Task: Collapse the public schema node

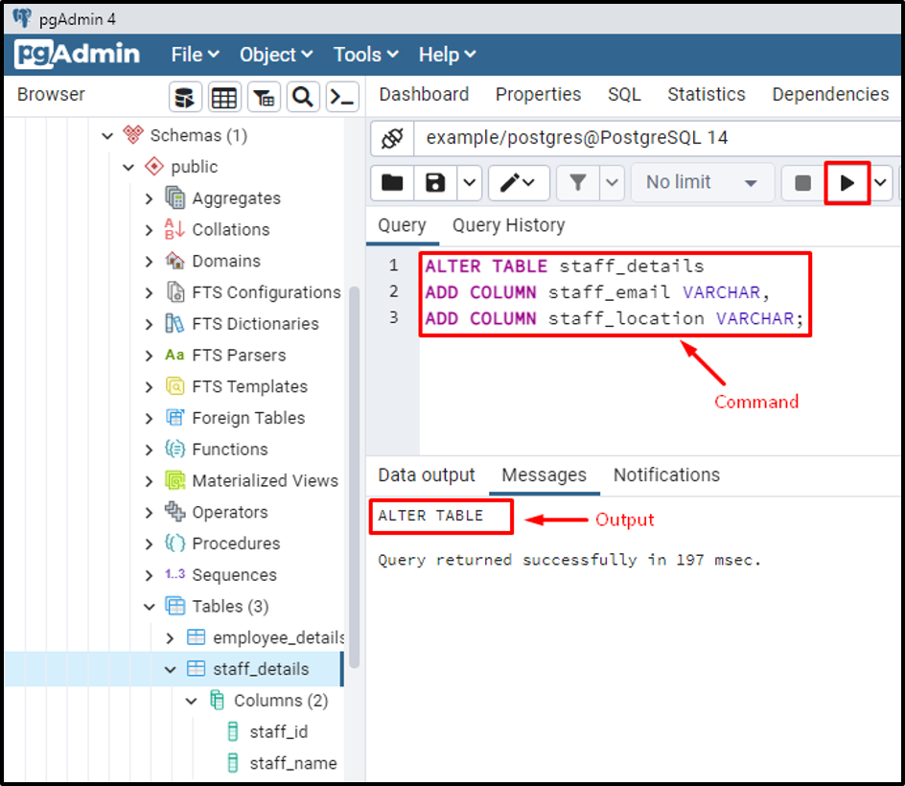Action: 128,166
